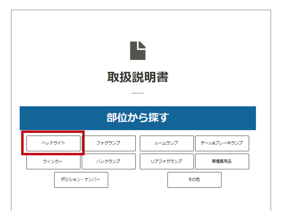This screenshot has width=282, height=211.
Task: Browse manuals for vehicle-specific products
Action: point(222,161)
